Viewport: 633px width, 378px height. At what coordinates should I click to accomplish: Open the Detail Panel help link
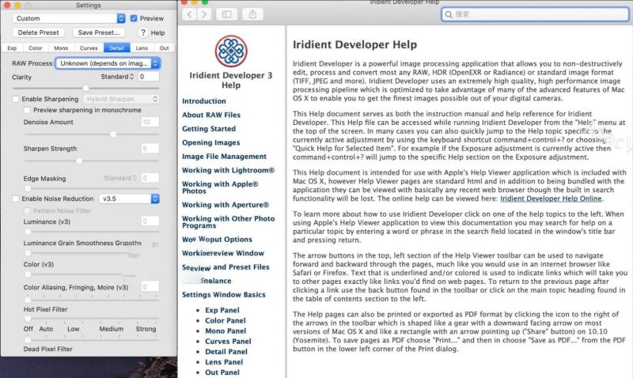[226, 352]
